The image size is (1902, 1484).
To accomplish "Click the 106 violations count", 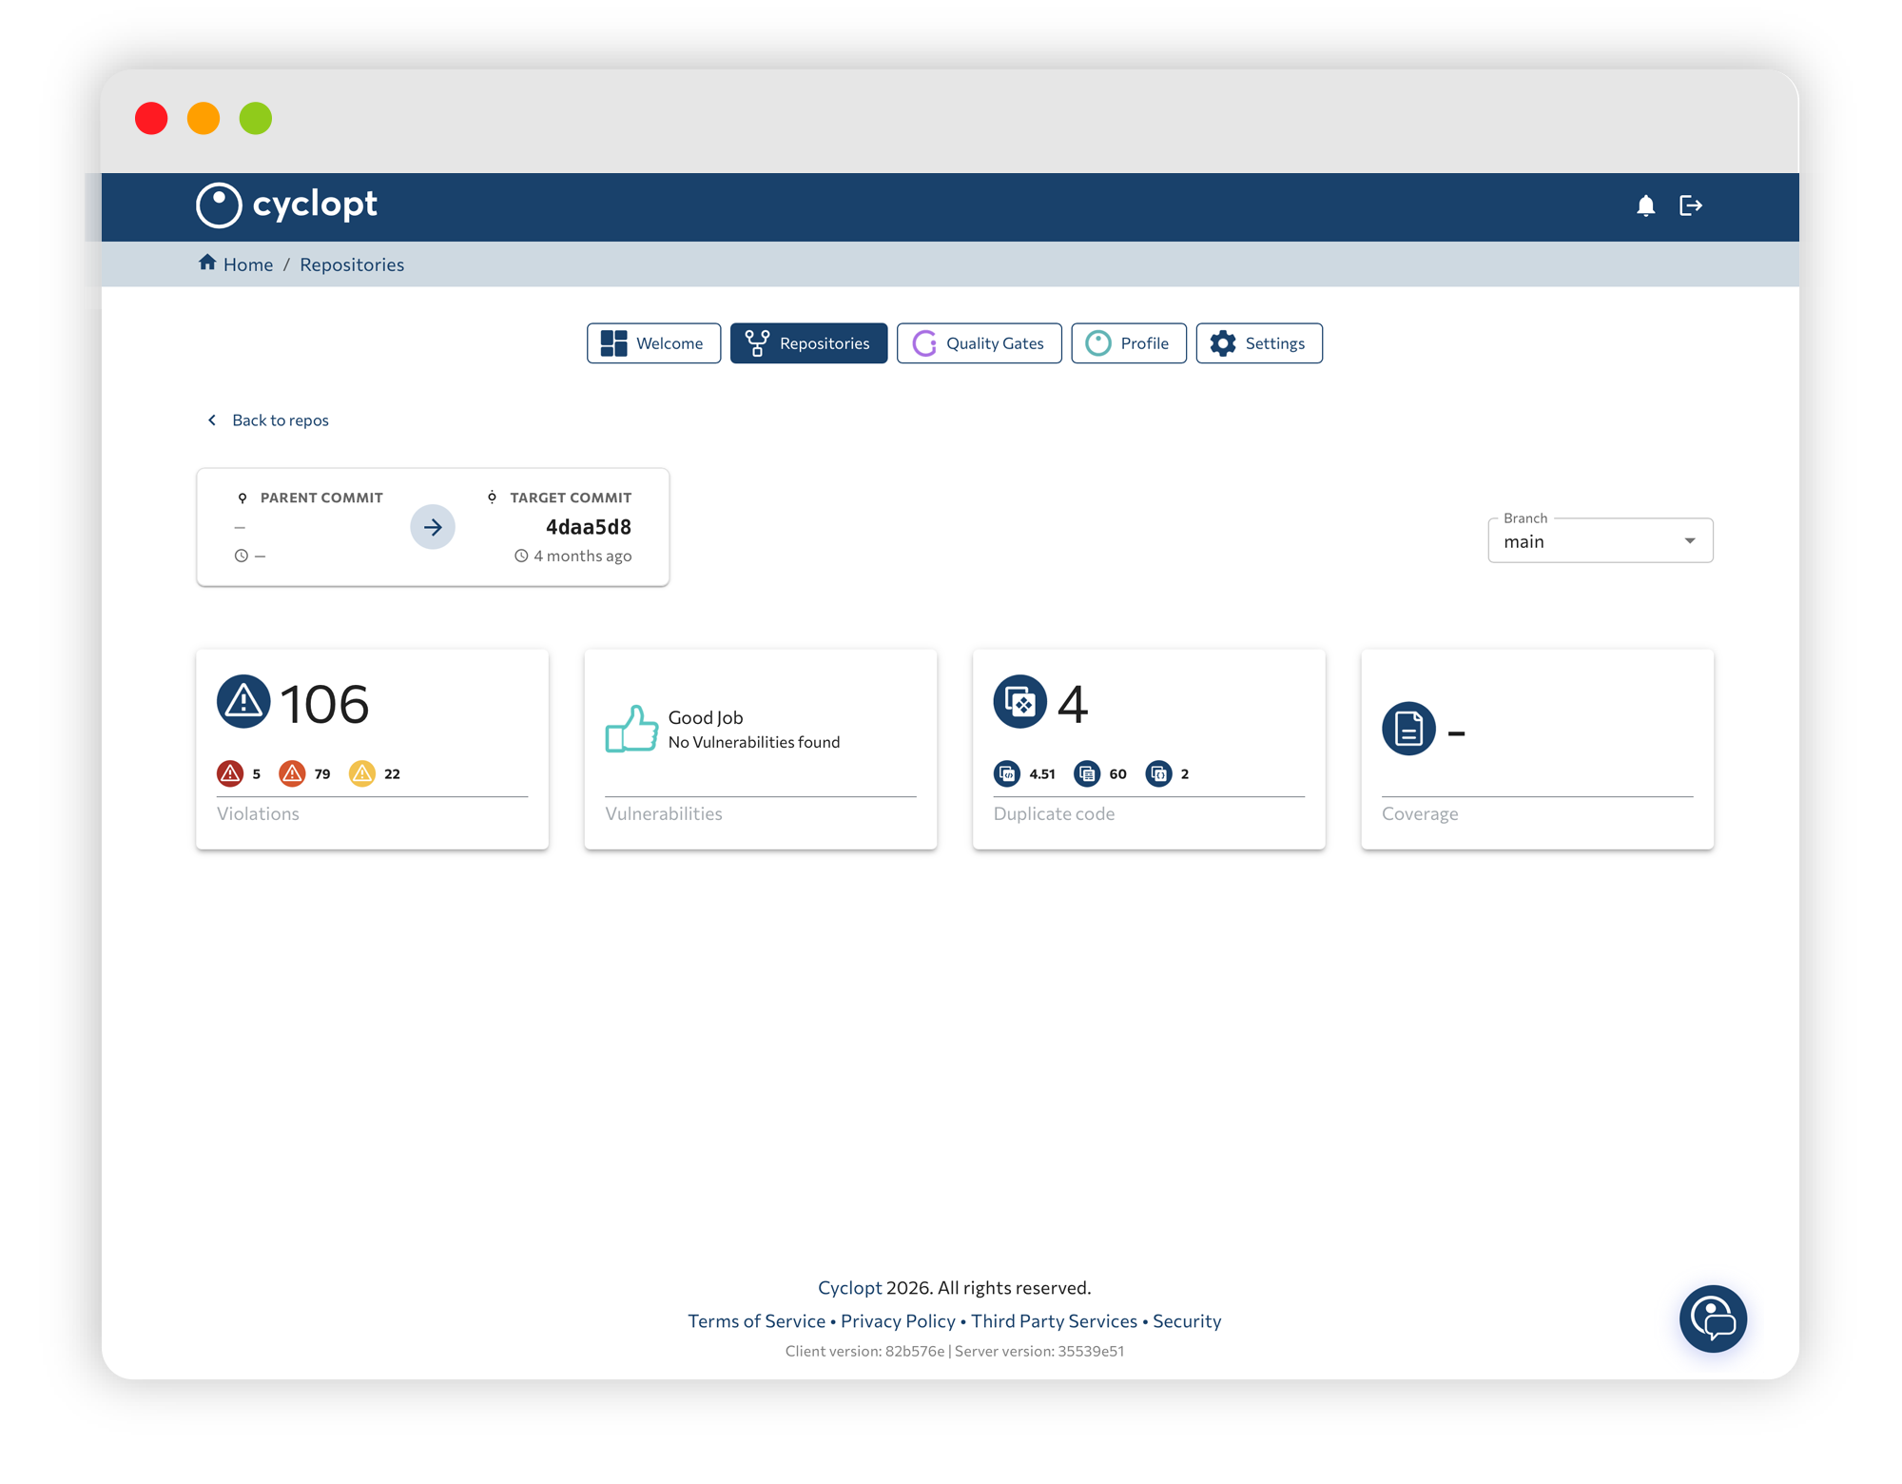I will (324, 704).
